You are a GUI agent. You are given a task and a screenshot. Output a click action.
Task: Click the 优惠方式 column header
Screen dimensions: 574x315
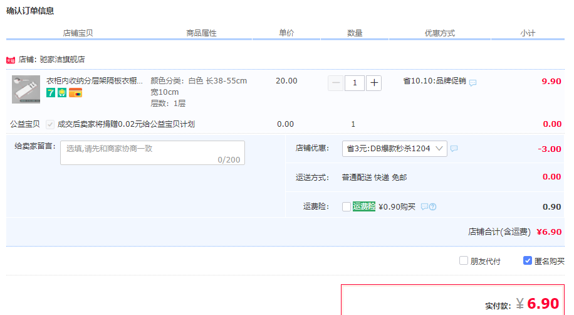[440, 33]
